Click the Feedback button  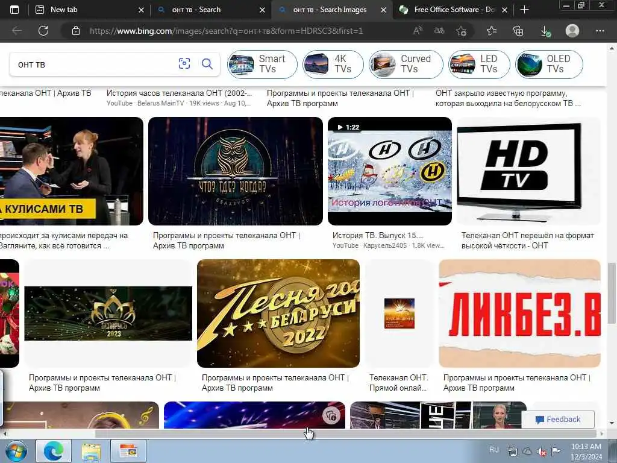point(558,420)
